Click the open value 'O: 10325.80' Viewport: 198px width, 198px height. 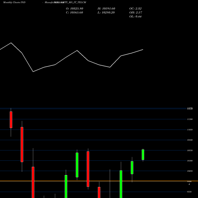pyautogui.click(x=74, y=9)
